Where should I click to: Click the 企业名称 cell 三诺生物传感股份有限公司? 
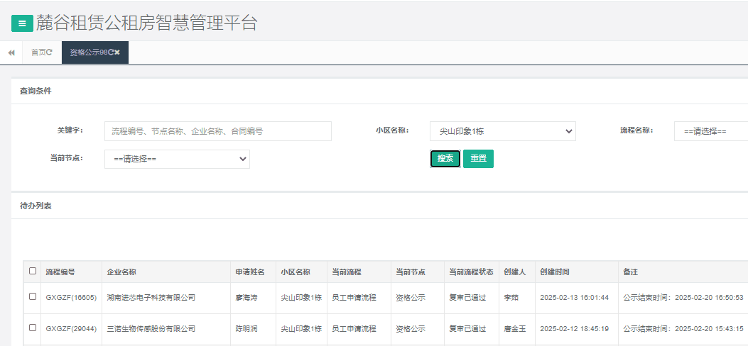click(x=151, y=329)
